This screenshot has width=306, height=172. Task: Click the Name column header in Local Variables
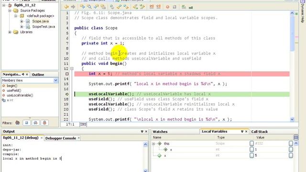pos(157,138)
